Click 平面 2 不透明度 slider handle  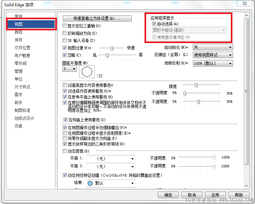214,167
